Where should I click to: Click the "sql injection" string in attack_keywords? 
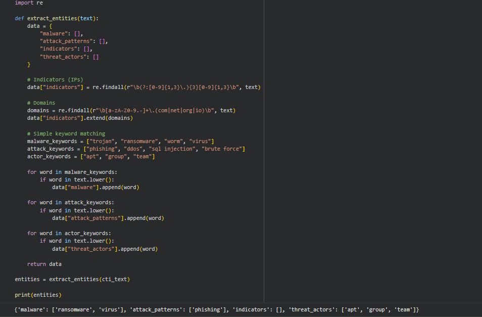click(172, 149)
